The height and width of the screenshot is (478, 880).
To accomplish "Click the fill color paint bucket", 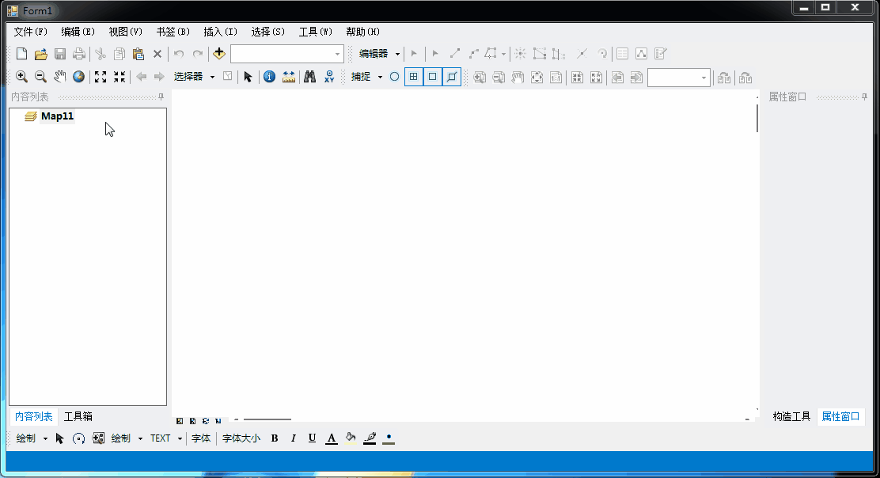I will (x=351, y=438).
